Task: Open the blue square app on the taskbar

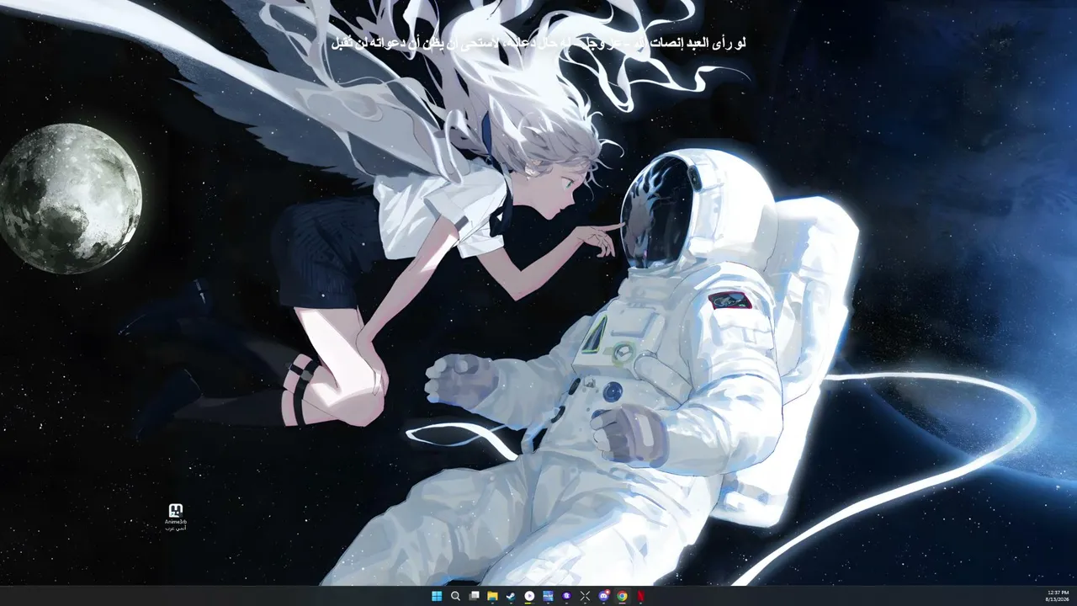Action: pos(548,596)
